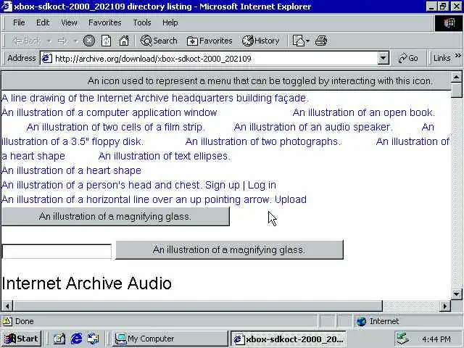This screenshot has width=464, height=348.
Task: Switch to My Computer taskbar window
Action: [x=170, y=339]
